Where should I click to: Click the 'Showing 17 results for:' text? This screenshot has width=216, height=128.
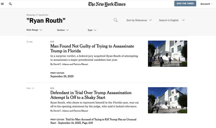38,15
